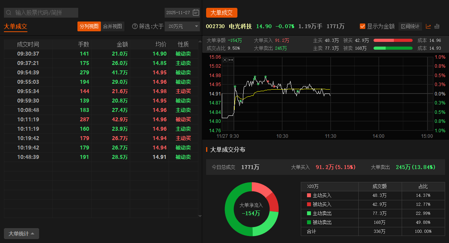This screenshot has width=449, height=243.
Task: Select the 合并视图 view toggle
Action: (113, 26)
